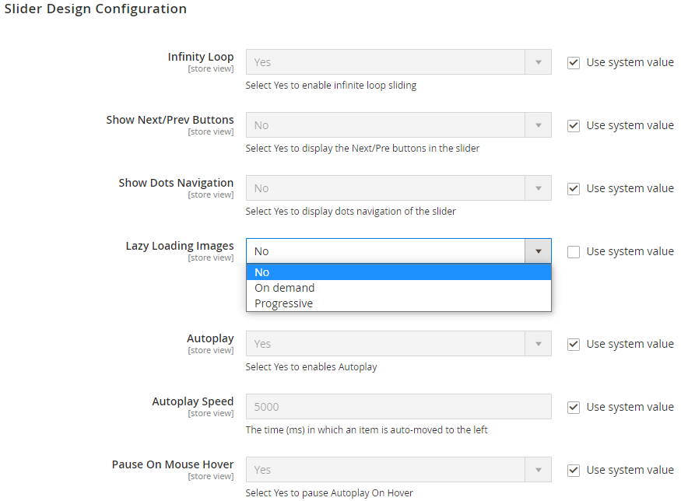Open the Autoplay dropdown

[x=398, y=344]
